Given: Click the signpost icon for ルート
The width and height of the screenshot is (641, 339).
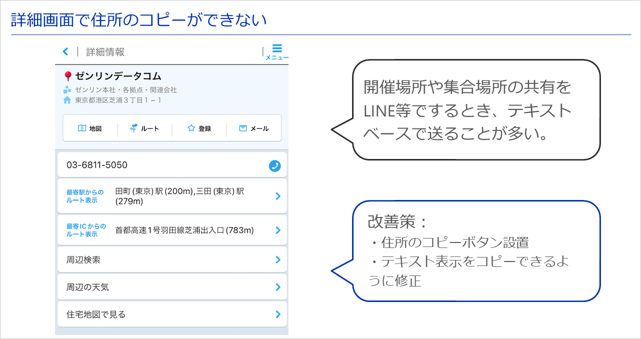Looking at the screenshot, I should click(134, 128).
